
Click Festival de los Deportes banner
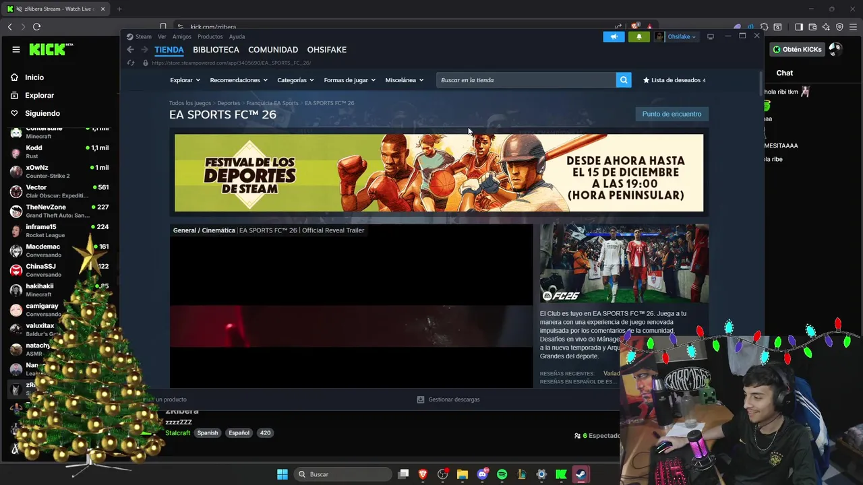click(439, 173)
